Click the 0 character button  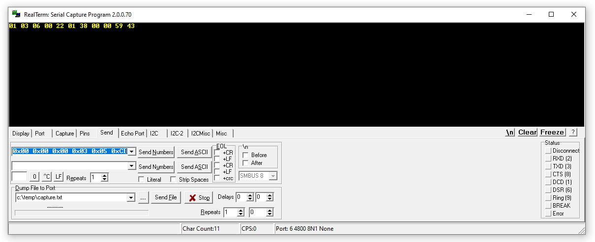pyautogui.click(x=34, y=177)
